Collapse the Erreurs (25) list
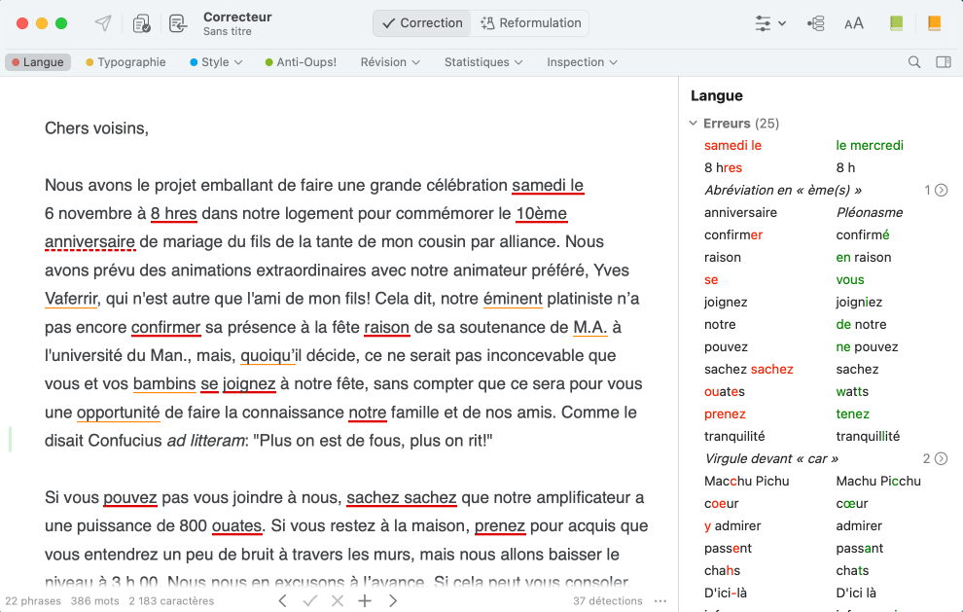963x612 pixels. tap(694, 124)
